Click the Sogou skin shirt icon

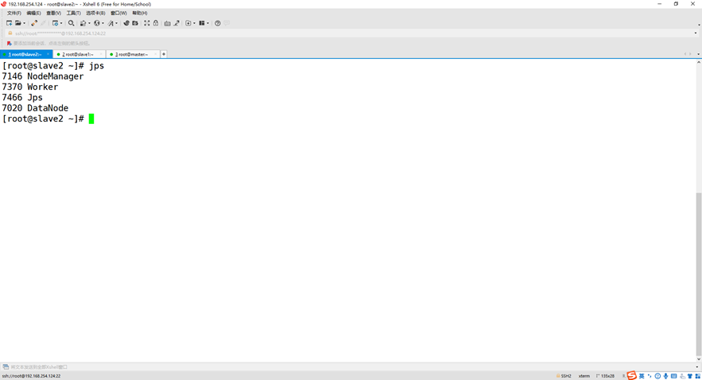pos(690,376)
